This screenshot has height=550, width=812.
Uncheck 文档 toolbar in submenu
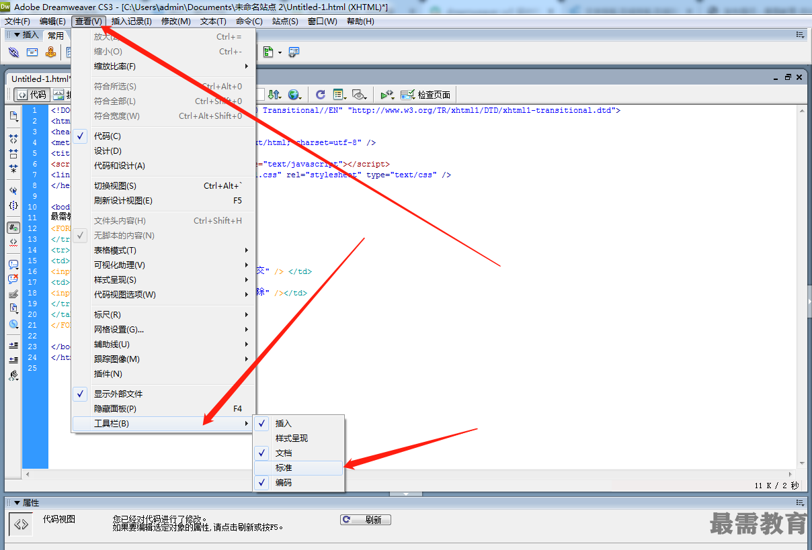click(298, 453)
